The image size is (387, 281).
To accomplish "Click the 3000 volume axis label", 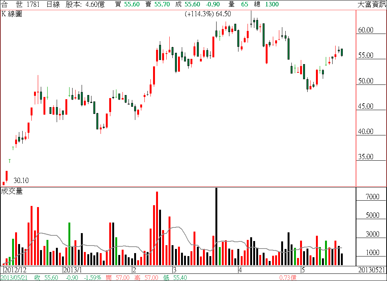I will pos(372,234).
